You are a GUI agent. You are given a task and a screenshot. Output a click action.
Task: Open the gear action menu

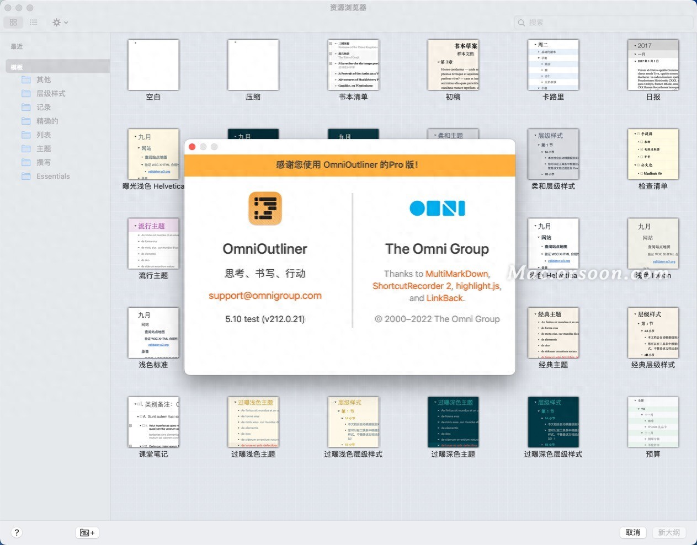click(60, 22)
